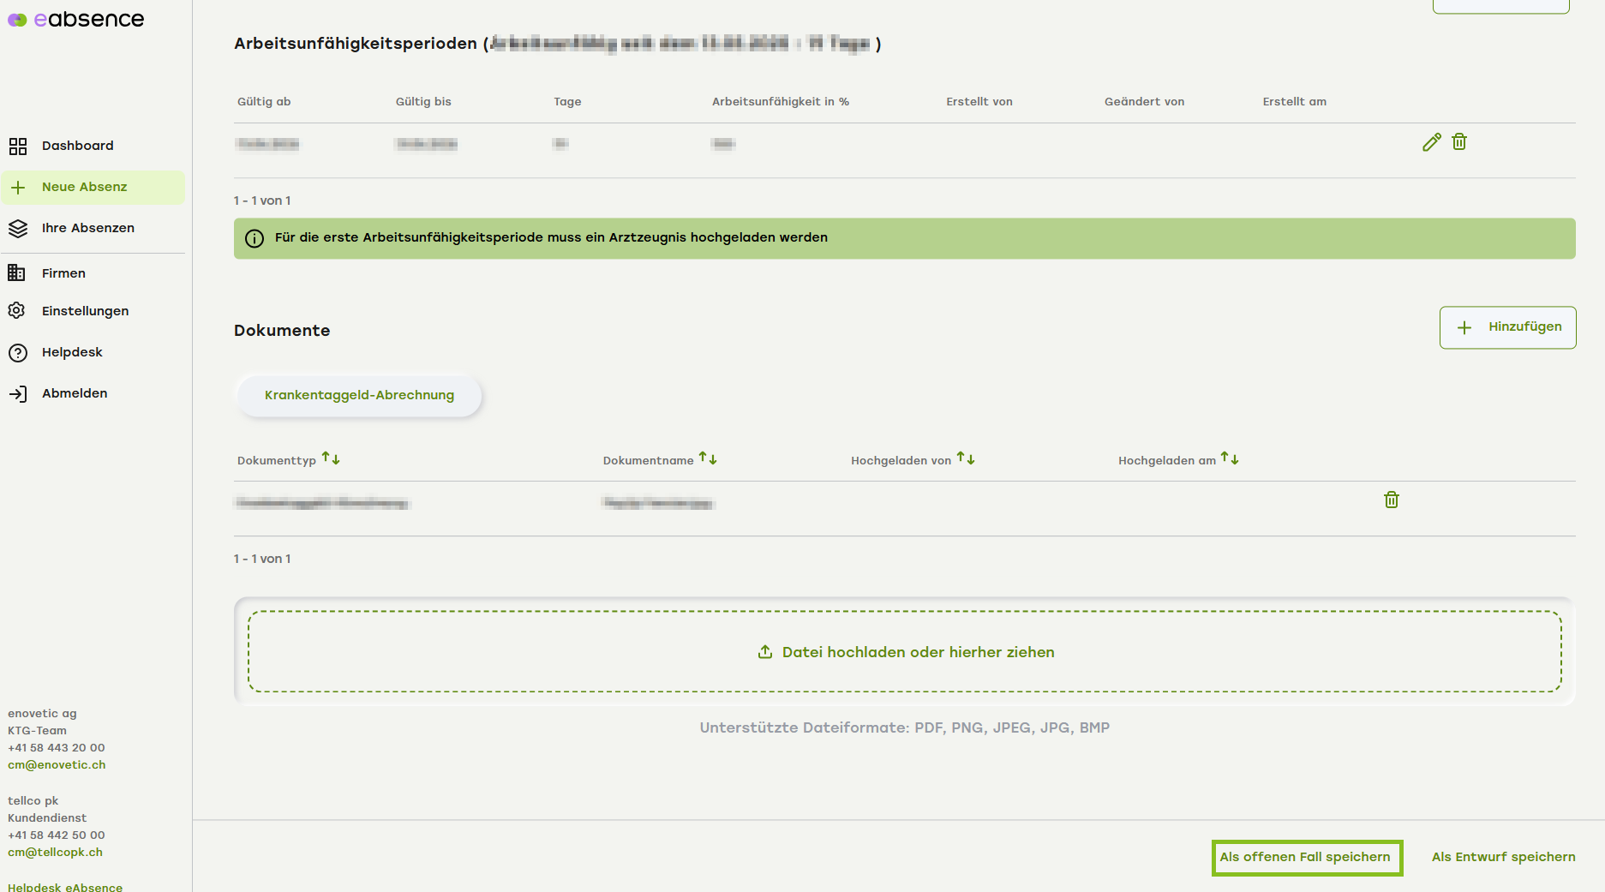1605x892 pixels.
Task: Log out via Abmelden
Action: (75, 393)
